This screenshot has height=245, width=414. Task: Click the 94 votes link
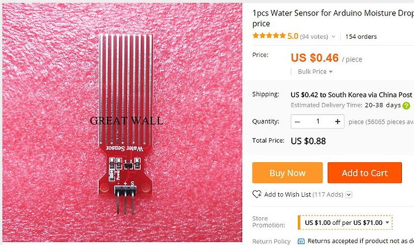pos(314,36)
